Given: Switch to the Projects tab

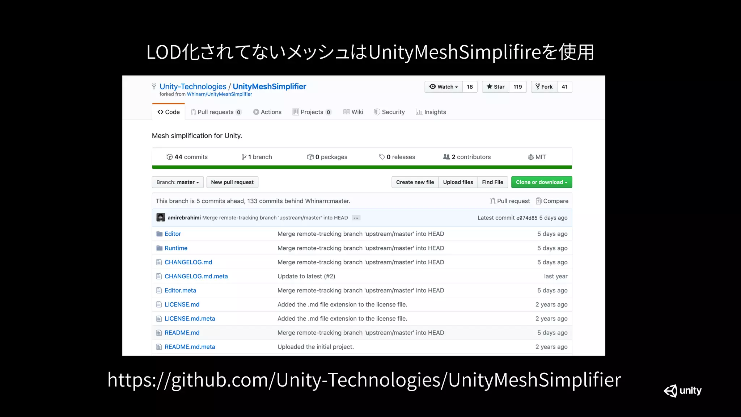Looking at the screenshot, I should pos(312,112).
